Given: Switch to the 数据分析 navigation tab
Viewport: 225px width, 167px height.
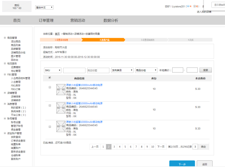Looking at the screenshot, I should click(x=111, y=20).
